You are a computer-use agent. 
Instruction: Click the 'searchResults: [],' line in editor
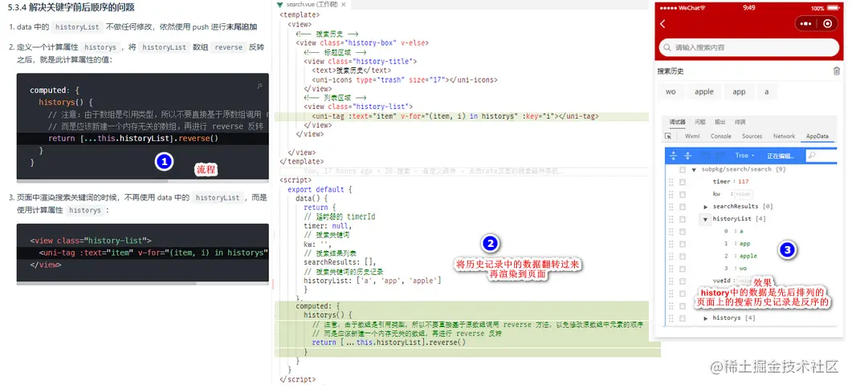tap(340, 262)
